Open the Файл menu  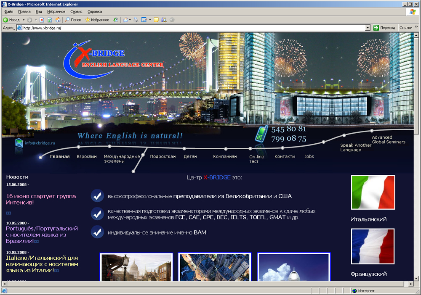(x=8, y=12)
